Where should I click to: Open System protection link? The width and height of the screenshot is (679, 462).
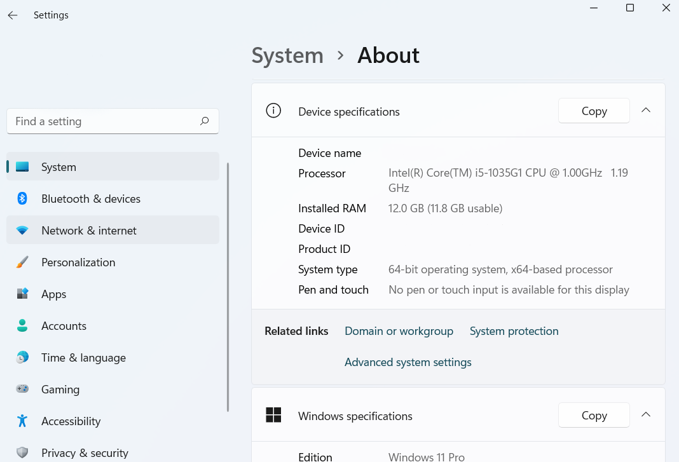pyautogui.click(x=514, y=331)
